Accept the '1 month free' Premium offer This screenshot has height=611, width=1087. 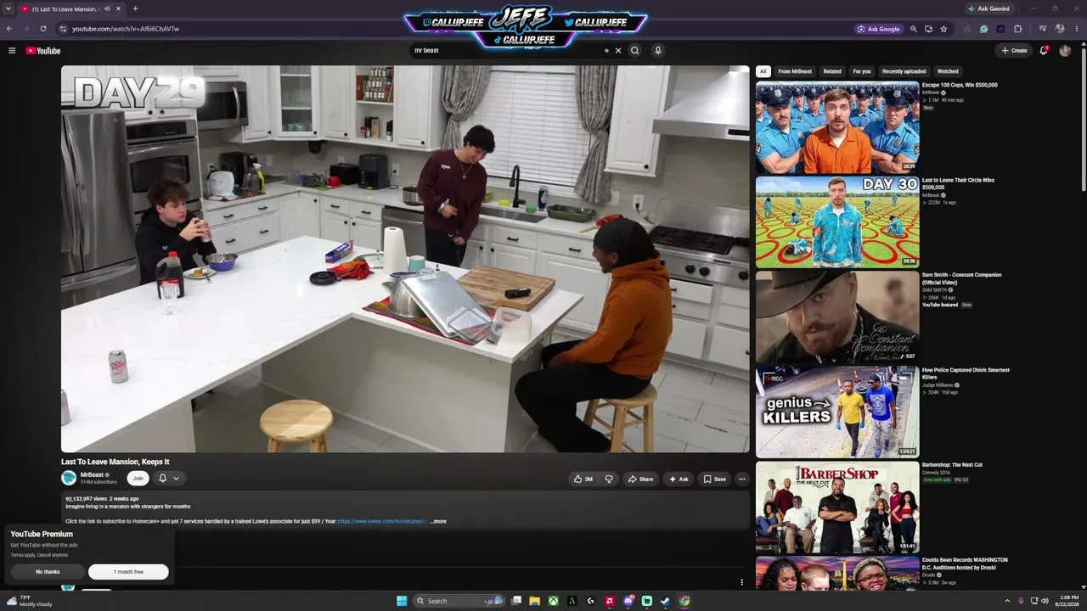[x=128, y=572]
